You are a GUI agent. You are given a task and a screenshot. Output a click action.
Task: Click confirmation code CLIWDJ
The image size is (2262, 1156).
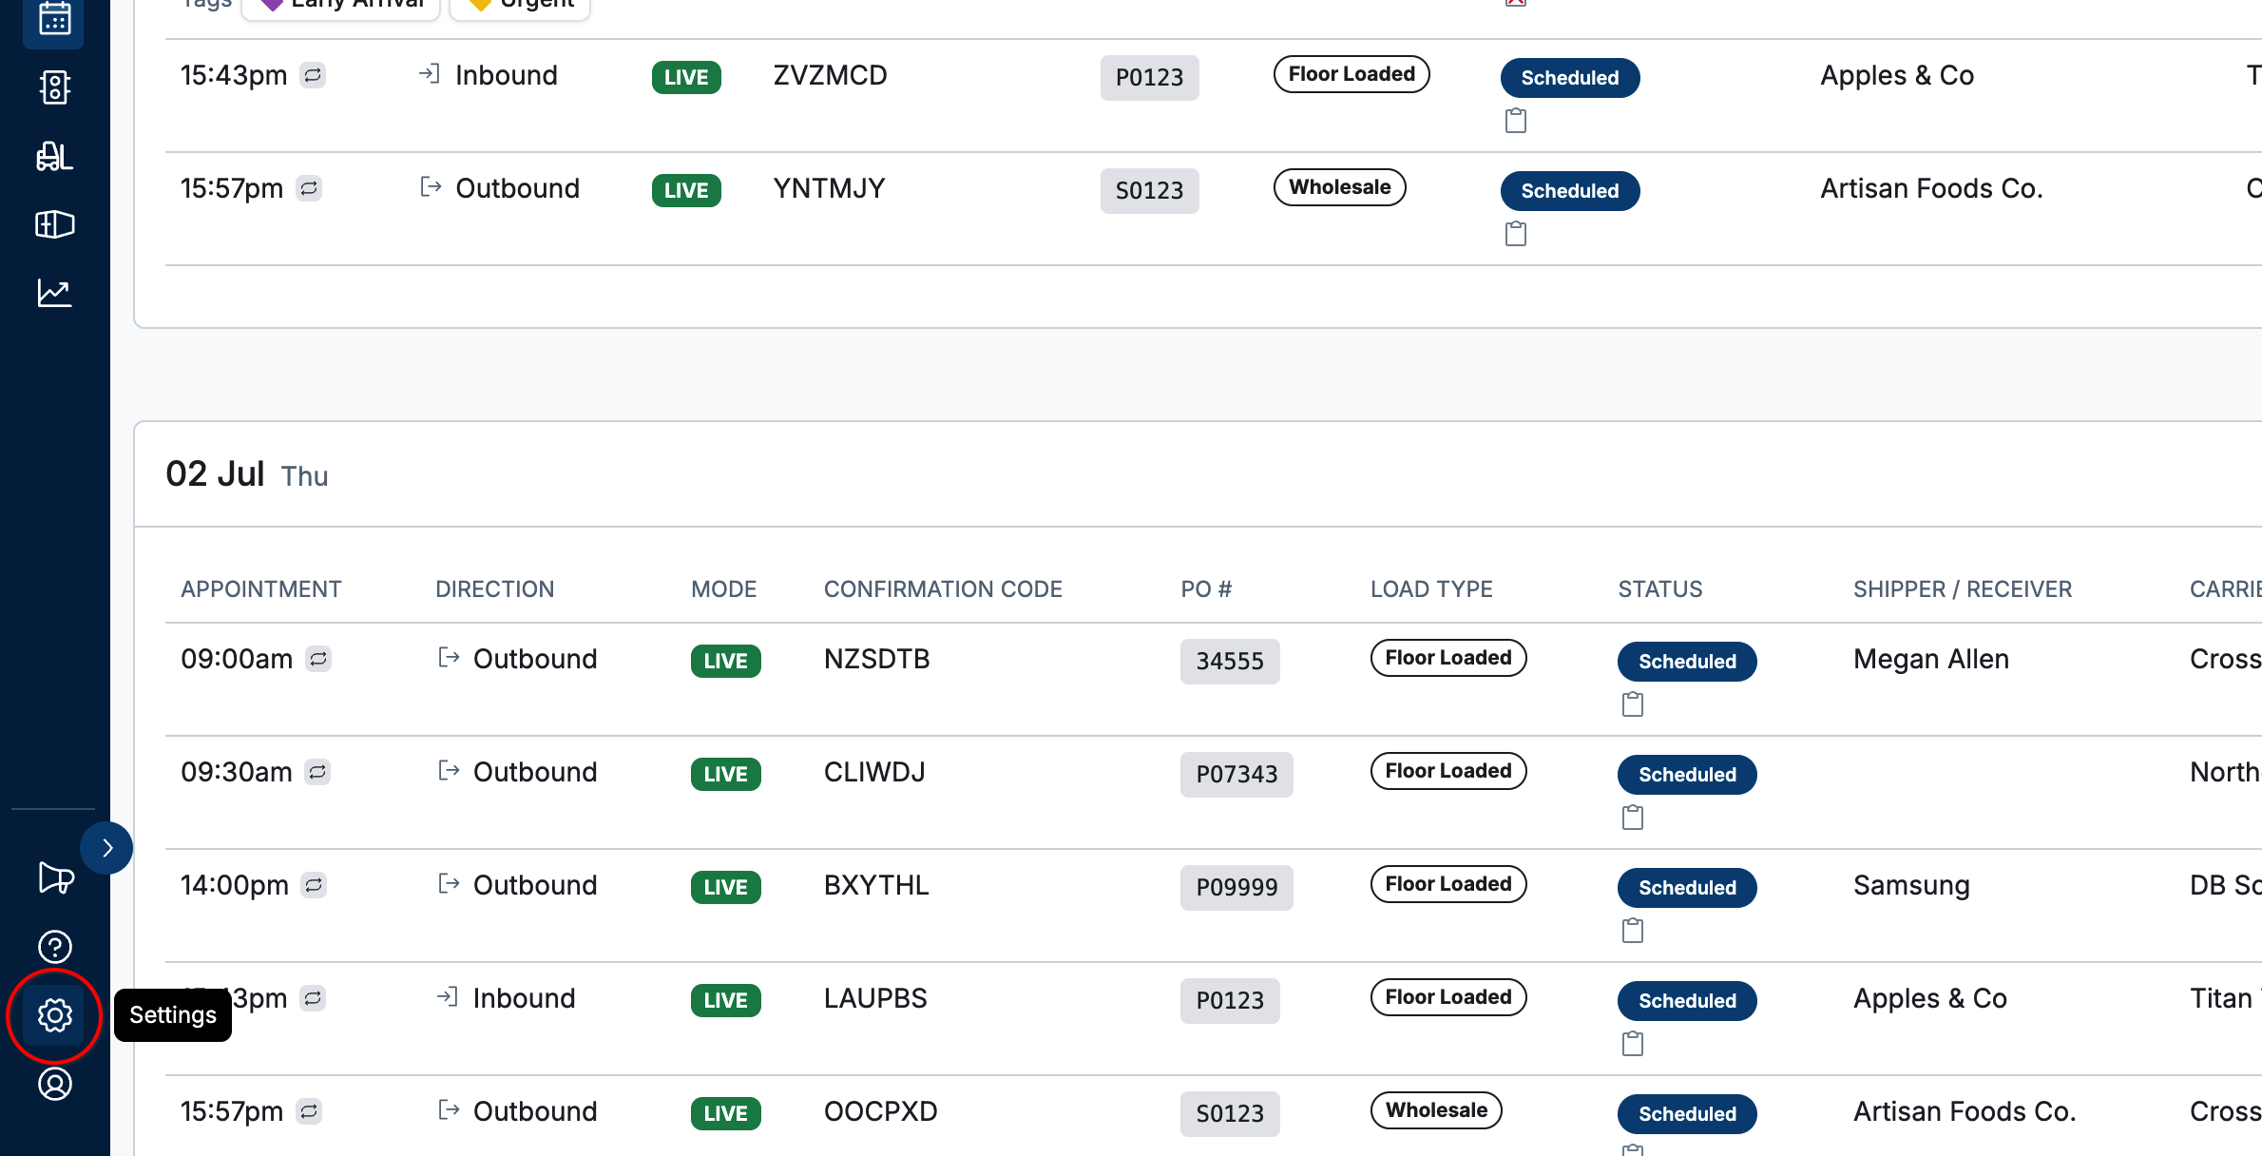point(874,772)
